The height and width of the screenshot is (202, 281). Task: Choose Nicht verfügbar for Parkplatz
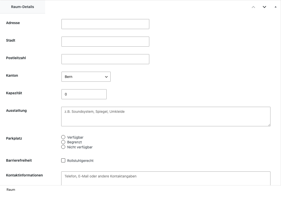(63, 147)
